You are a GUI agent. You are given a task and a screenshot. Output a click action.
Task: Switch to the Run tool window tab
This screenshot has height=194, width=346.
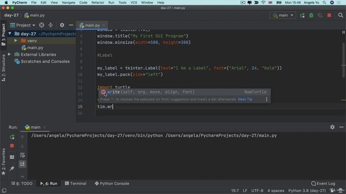49,183
